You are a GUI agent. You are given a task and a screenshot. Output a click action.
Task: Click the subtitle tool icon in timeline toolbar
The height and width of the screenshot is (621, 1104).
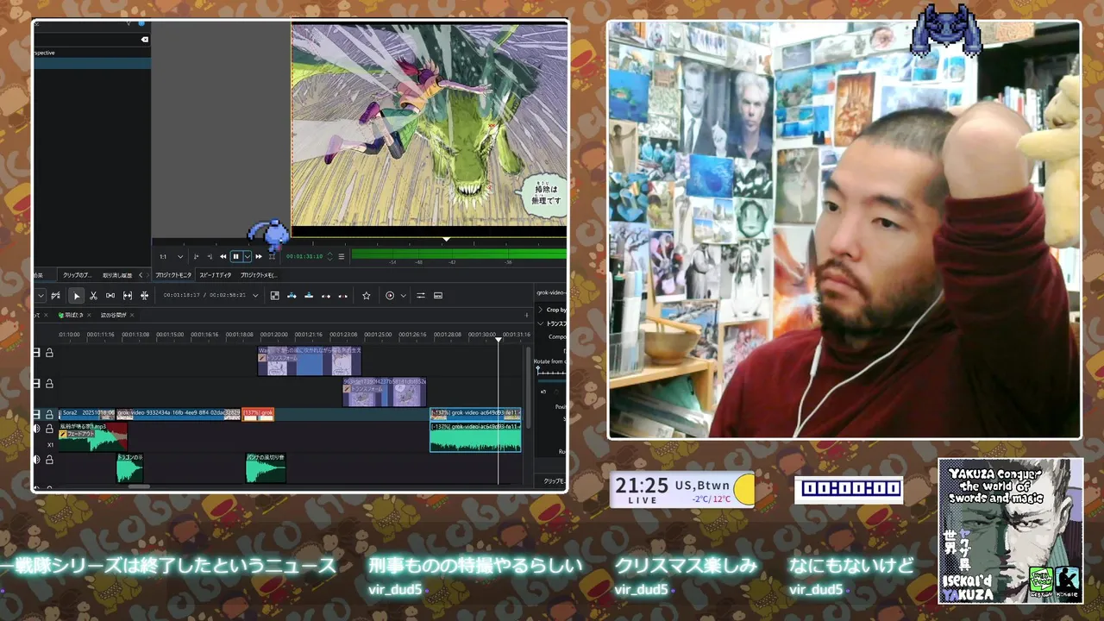tap(438, 296)
